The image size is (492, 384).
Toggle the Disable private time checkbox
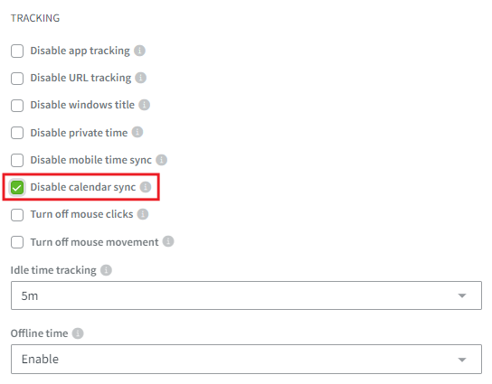pos(17,133)
